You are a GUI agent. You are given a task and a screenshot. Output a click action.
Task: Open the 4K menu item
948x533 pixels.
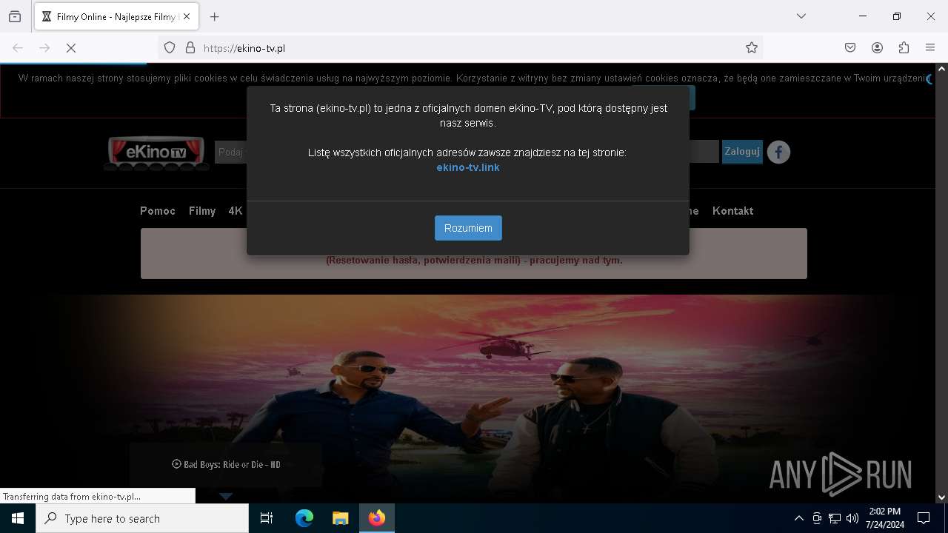point(236,211)
